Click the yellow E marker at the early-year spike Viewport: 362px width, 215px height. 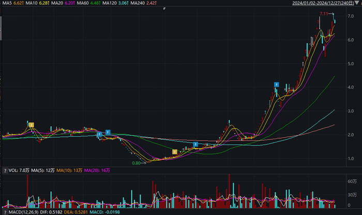[32, 125]
